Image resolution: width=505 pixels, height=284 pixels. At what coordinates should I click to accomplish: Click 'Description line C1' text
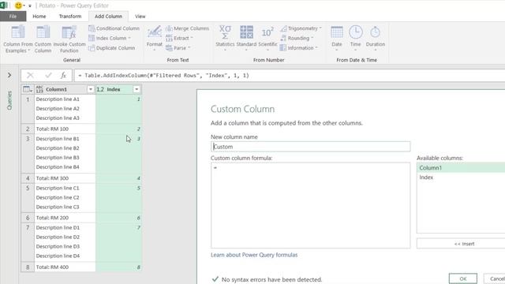(x=58, y=188)
